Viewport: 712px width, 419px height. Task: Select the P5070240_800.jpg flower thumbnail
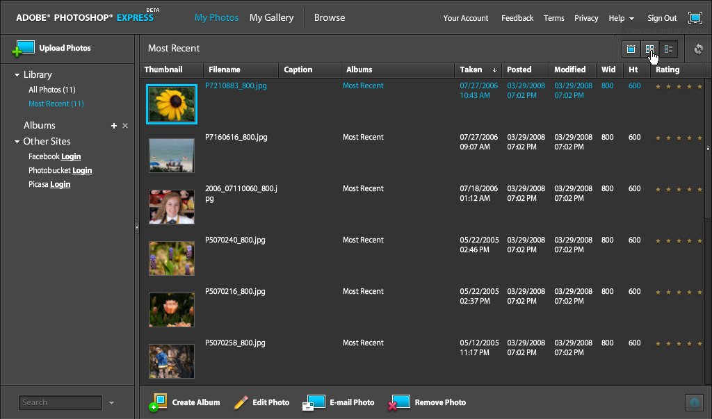point(172,258)
